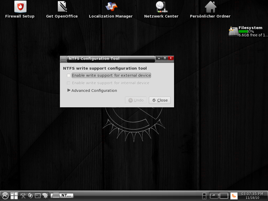The image size is (268, 201).
Task: Open the window menu icon in title bar
Action: (x=63, y=59)
